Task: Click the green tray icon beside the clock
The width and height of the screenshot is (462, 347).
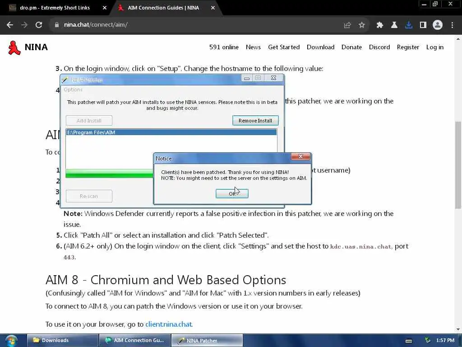Action: click(x=428, y=341)
